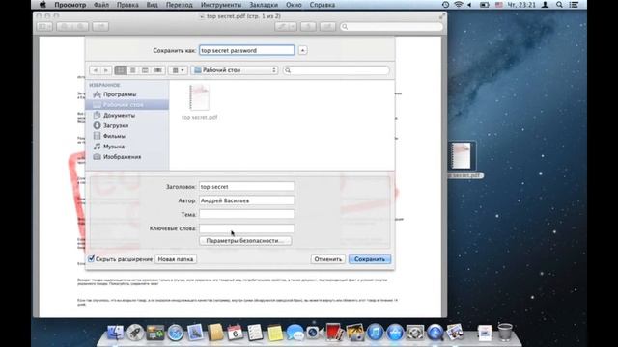Screen dimensions: 618x347
Task: Switch save dialog to Cover Flow view
Action: (158, 70)
